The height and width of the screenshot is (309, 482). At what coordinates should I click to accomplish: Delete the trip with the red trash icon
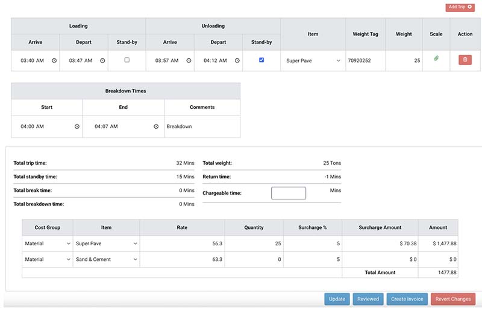465,60
